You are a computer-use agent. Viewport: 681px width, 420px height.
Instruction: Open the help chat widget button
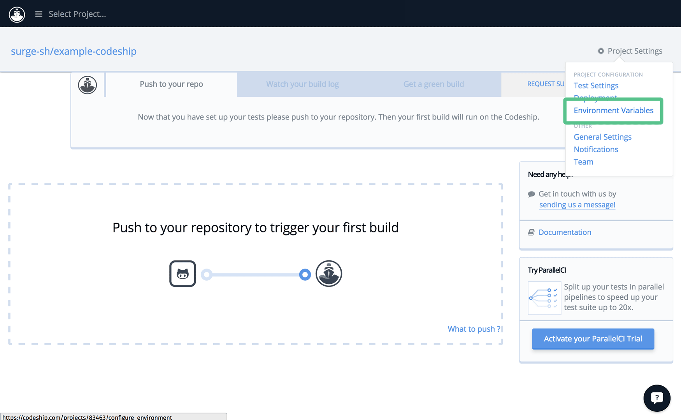657,398
